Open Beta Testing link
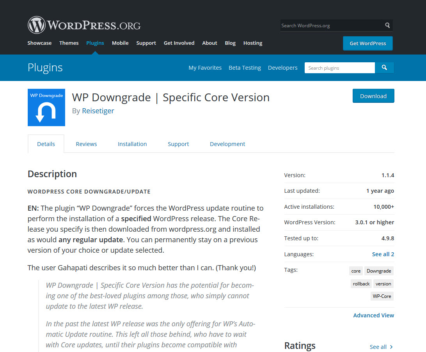426x352 pixels. pos(245,68)
